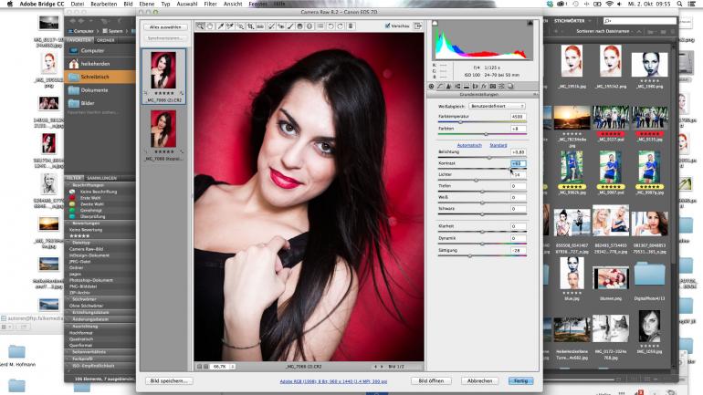Screen dimensions: 703x395
Task: Click the Farbtemperatur slider handle
Action: [x=460, y=122]
